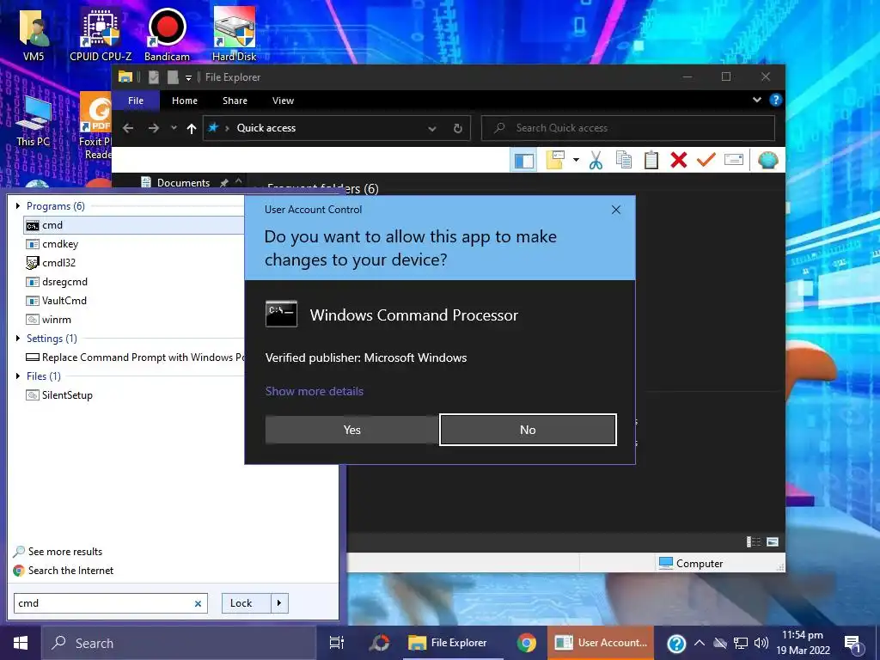Open the Share tab in File Explorer
880x660 pixels.
tap(235, 101)
